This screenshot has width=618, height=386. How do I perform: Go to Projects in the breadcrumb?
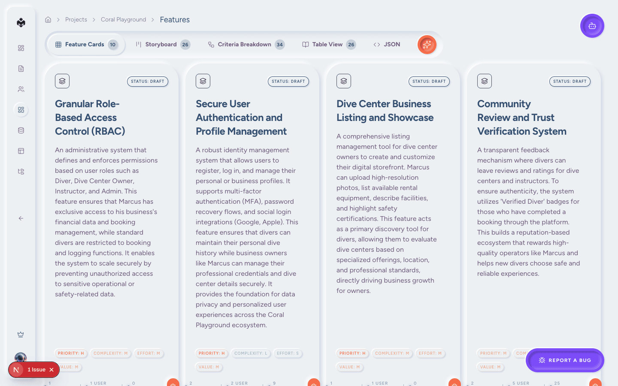[76, 20]
